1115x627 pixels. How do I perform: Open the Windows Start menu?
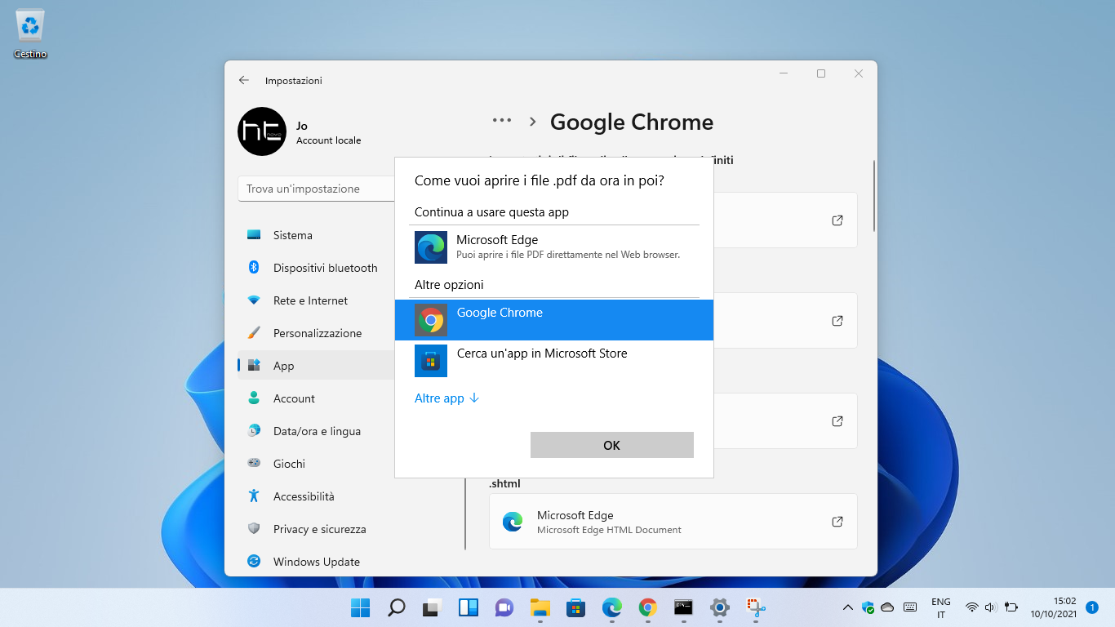tap(360, 607)
